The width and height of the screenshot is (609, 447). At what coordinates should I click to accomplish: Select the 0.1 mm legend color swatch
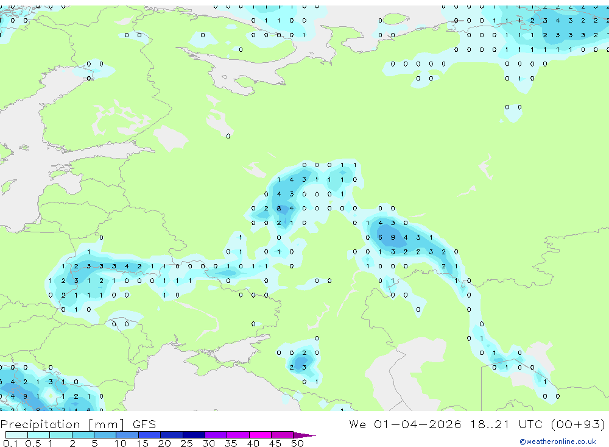click(16, 435)
